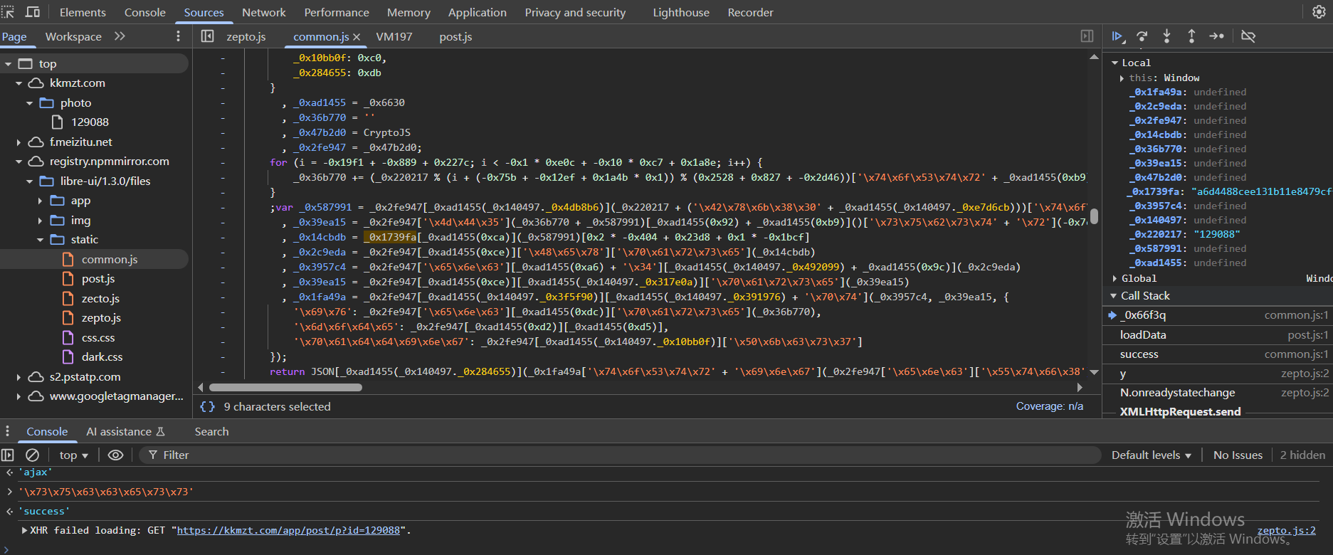Click the Step out of function icon
The height and width of the screenshot is (555, 1333).
pos(1191,36)
